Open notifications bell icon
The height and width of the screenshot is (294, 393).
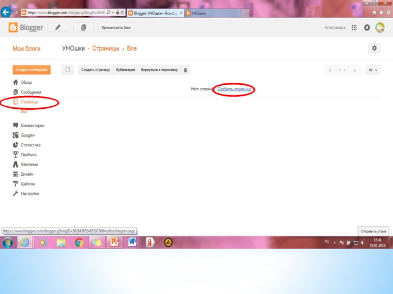[367, 27]
